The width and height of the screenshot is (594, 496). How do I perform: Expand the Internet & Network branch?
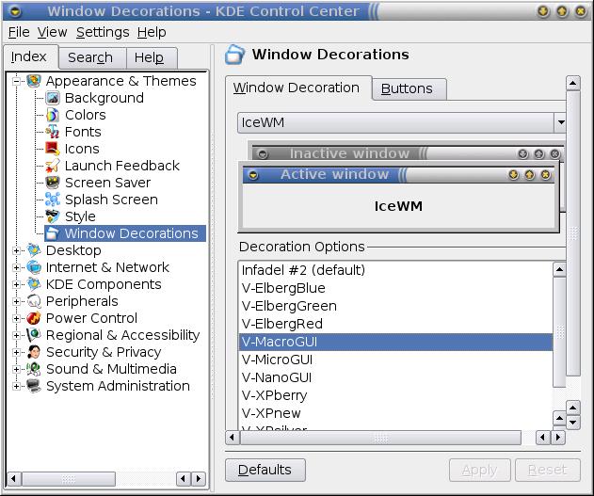[x=16, y=267]
